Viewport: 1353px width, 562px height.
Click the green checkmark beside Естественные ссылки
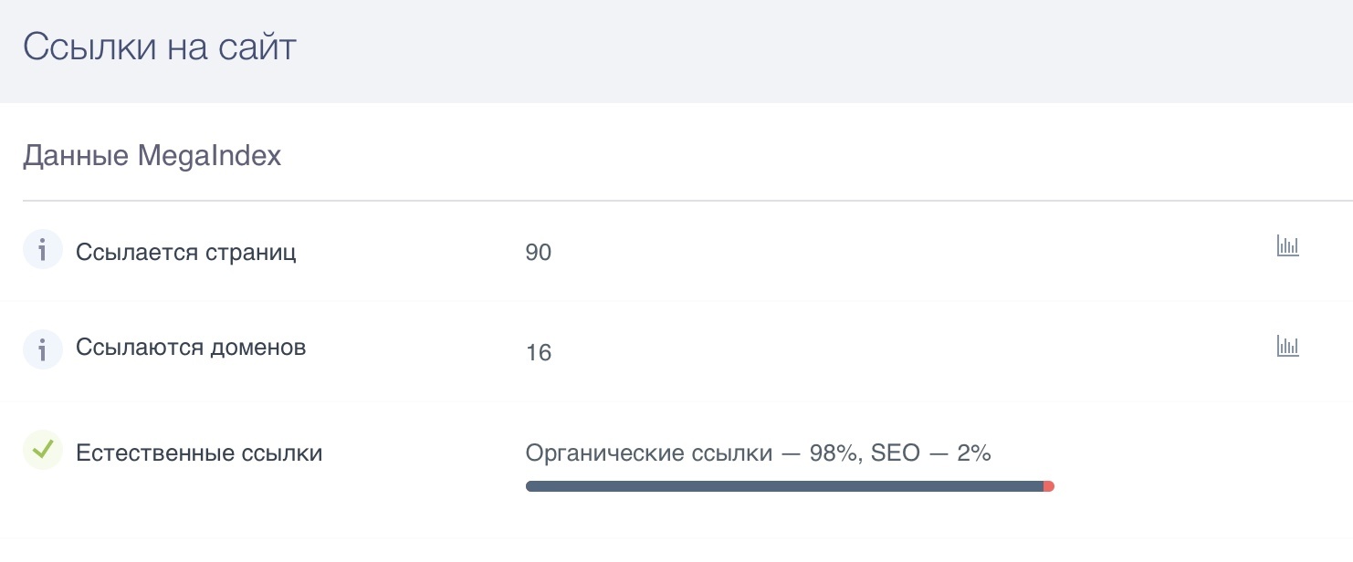[42, 450]
